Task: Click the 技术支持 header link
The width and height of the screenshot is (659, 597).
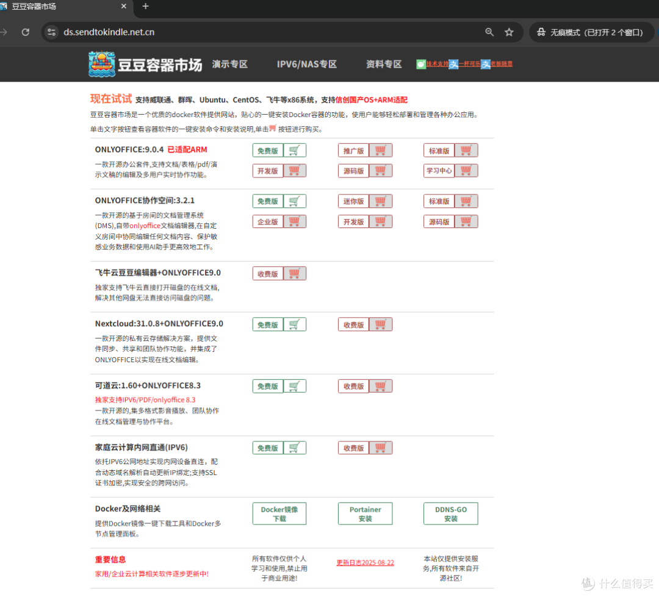Action: coord(437,64)
